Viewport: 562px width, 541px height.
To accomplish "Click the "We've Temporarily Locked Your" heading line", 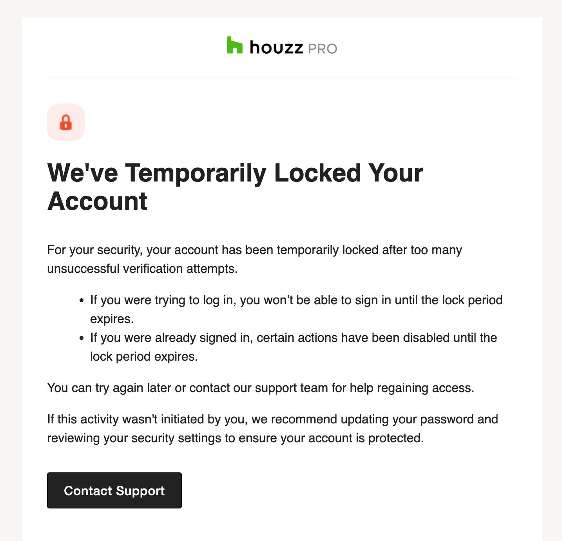I will (235, 172).
